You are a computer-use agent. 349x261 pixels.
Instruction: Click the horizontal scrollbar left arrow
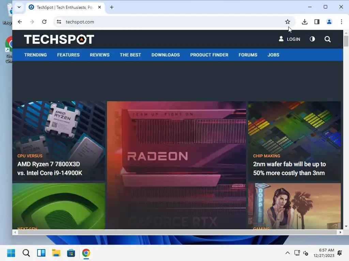click(15, 232)
